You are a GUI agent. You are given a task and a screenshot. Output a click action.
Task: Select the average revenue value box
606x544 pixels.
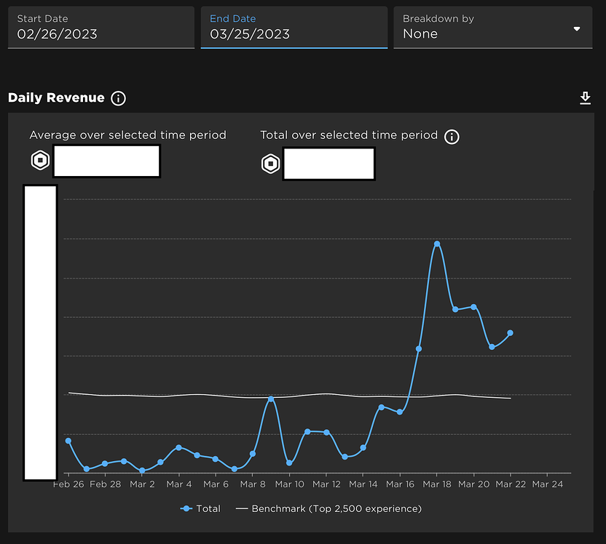pos(106,161)
